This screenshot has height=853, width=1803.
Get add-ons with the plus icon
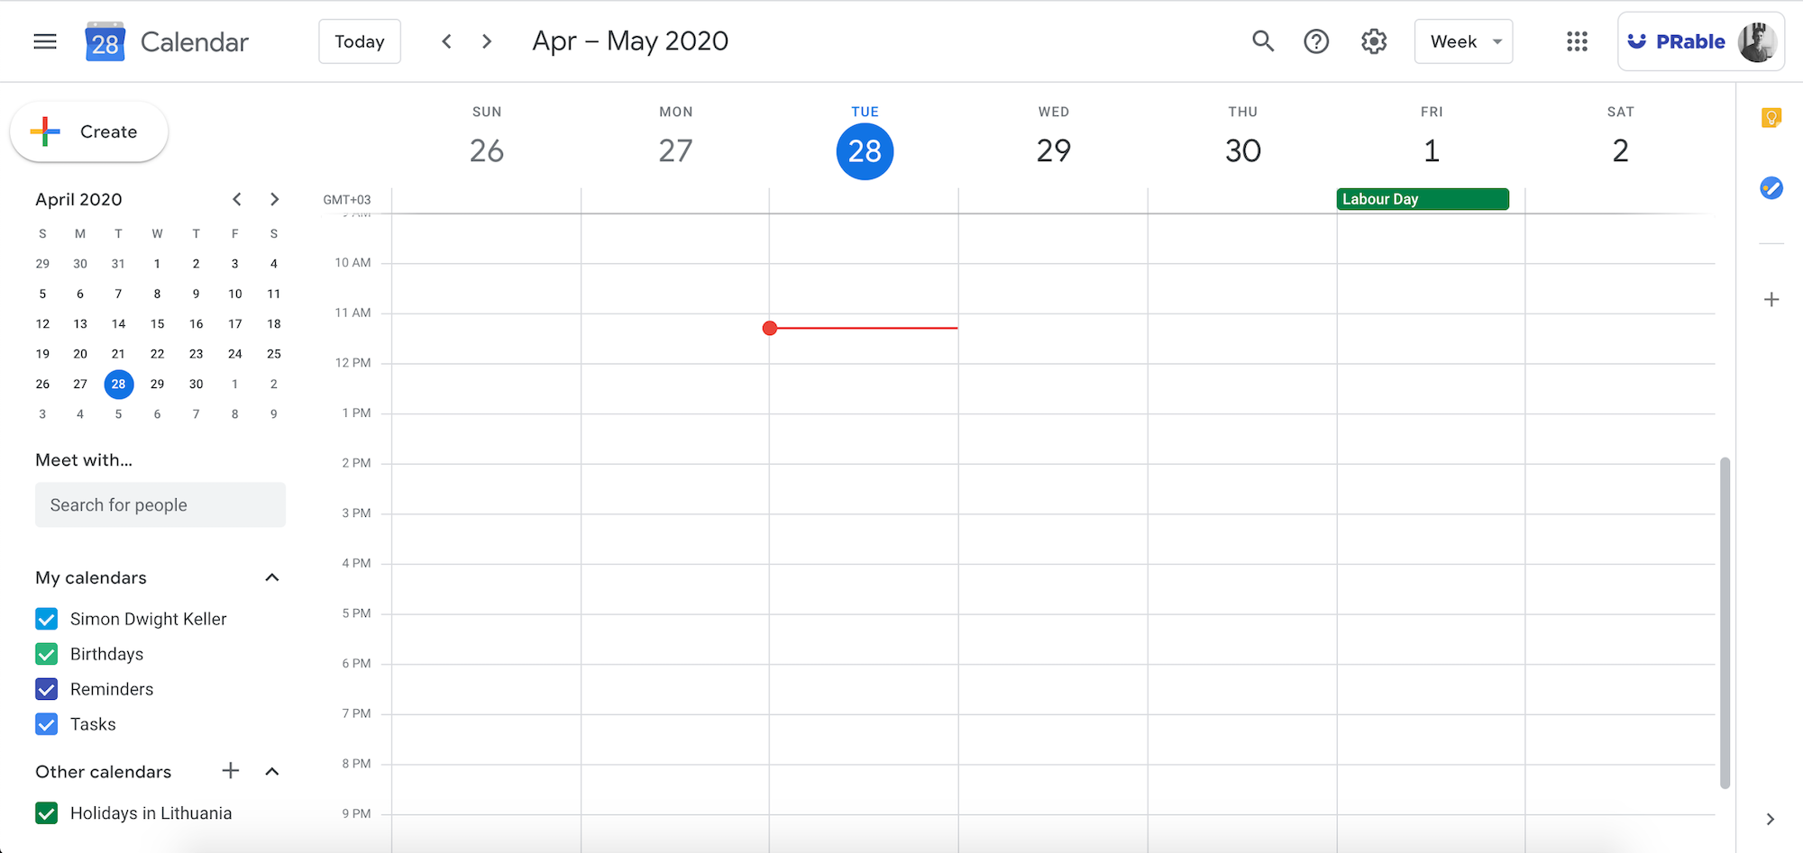tap(1771, 299)
